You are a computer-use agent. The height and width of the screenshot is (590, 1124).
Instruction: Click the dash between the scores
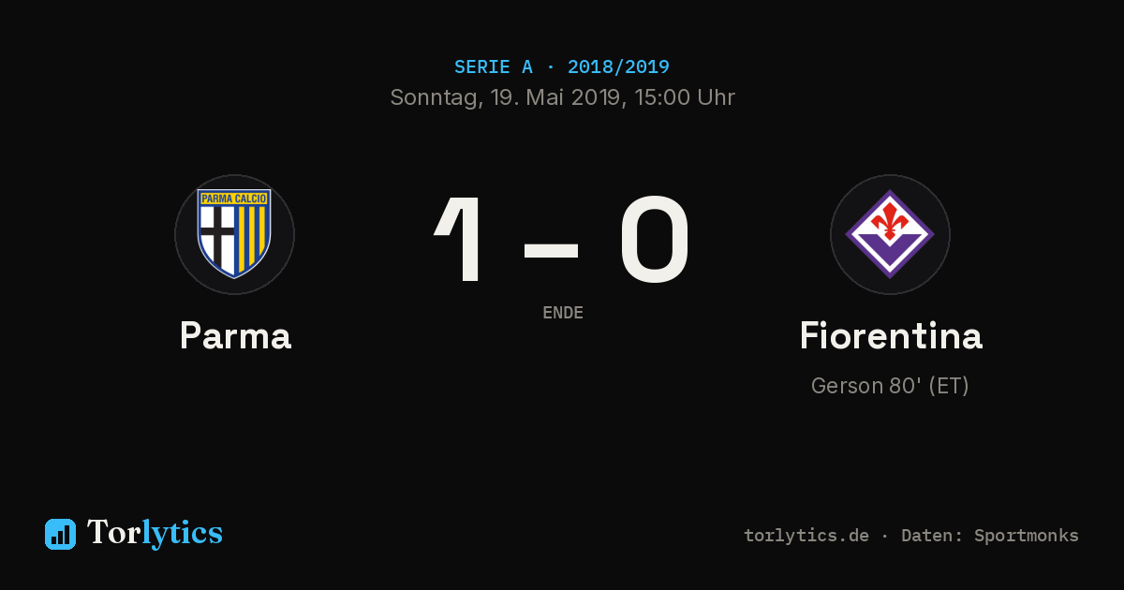(x=551, y=250)
